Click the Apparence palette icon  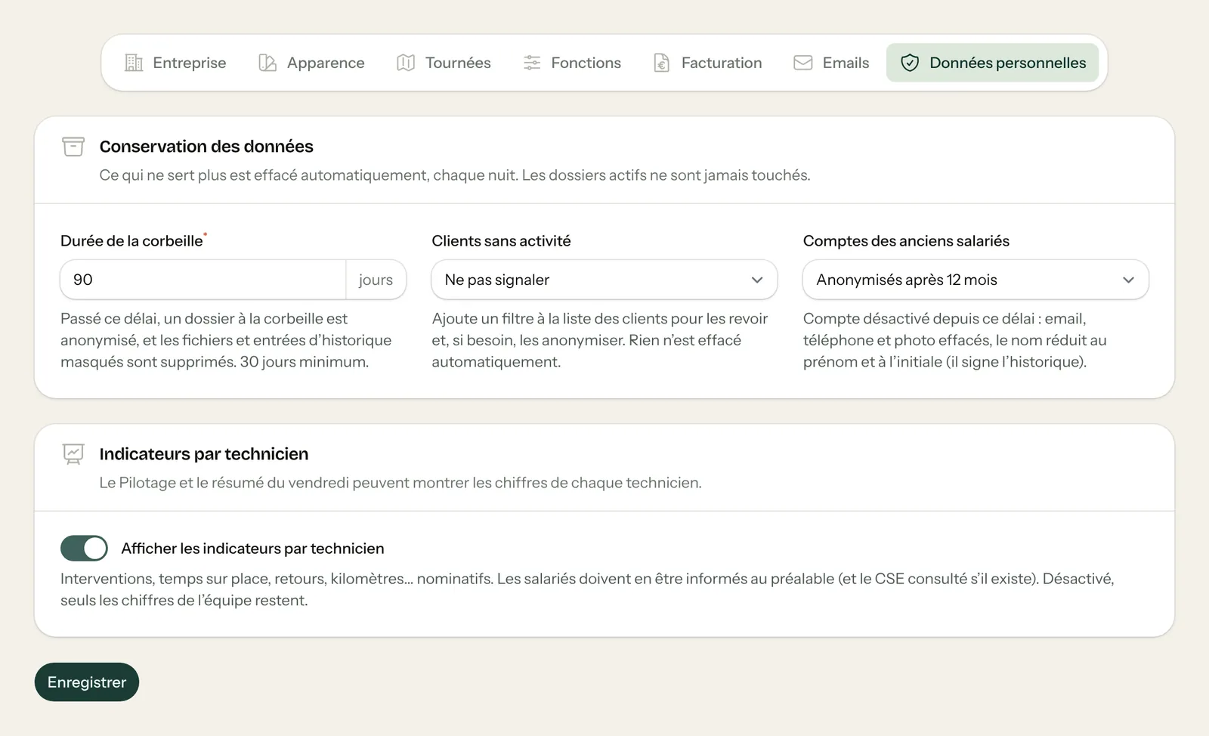267,63
